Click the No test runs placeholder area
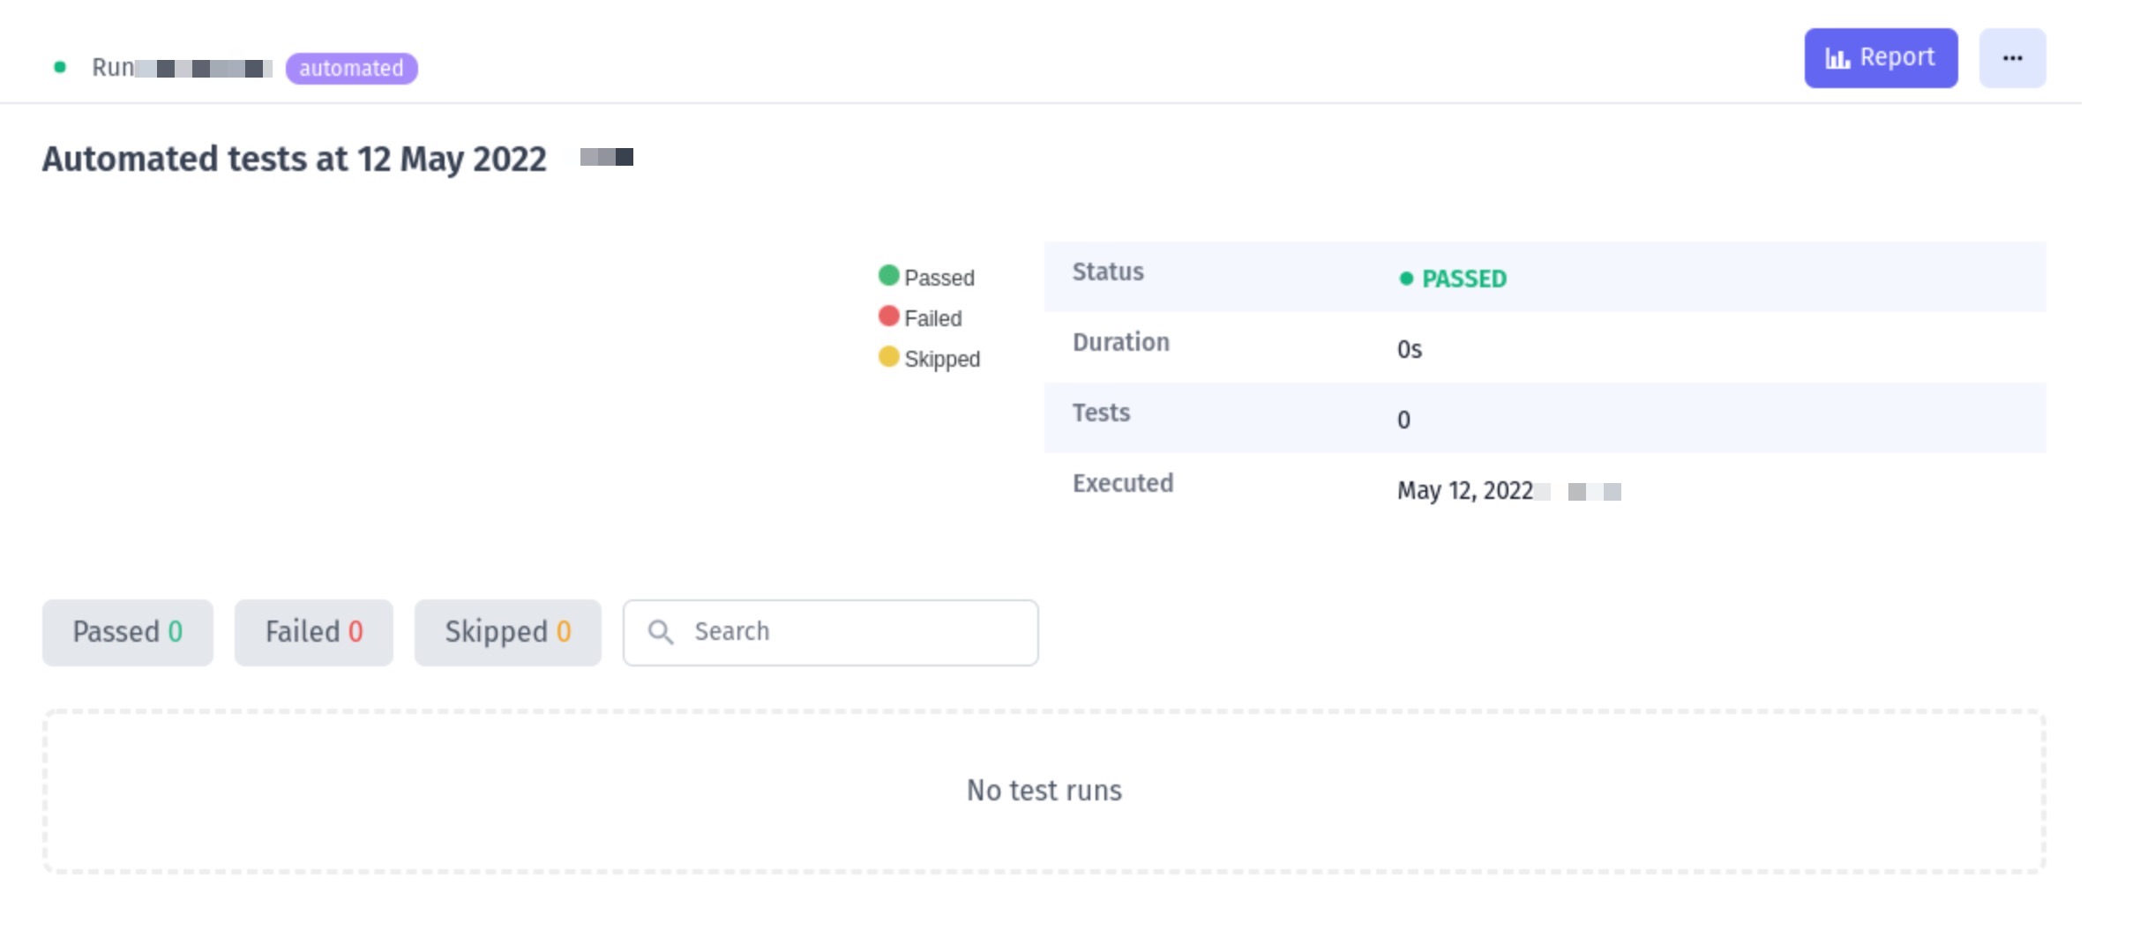The width and height of the screenshot is (2140, 952). [x=1044, y=791]
